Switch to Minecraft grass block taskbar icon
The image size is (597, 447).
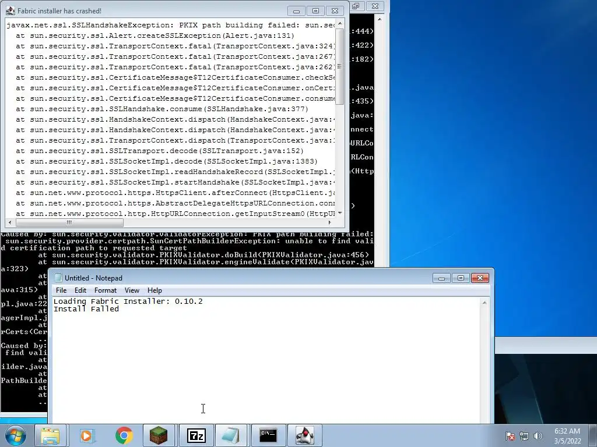[159, 435]
